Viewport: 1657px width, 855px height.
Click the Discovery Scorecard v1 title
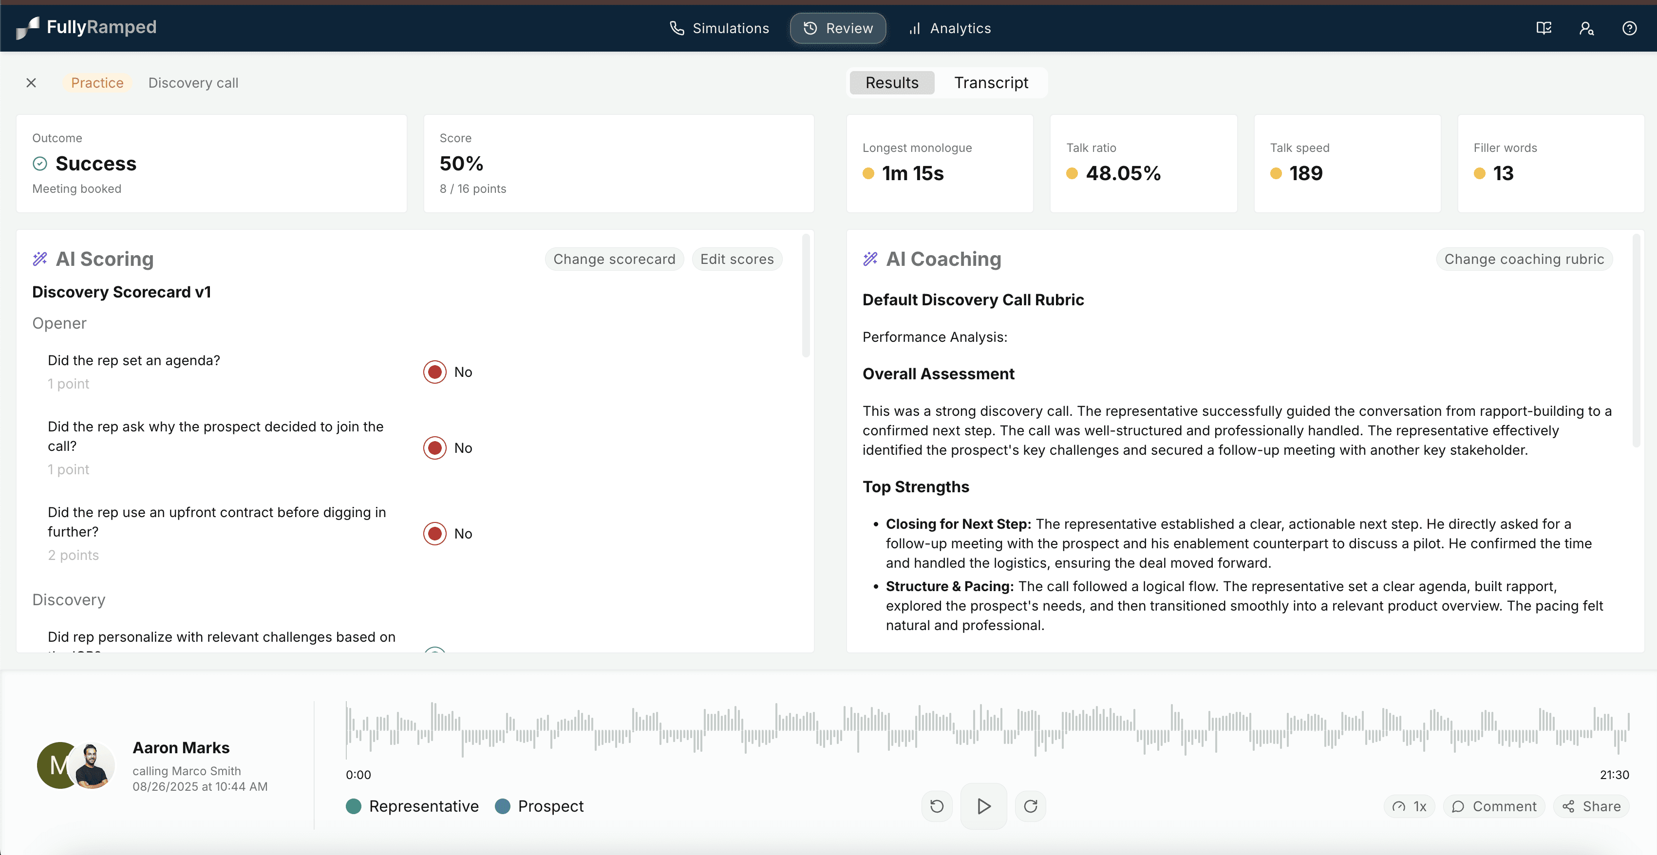coord(122,293)
